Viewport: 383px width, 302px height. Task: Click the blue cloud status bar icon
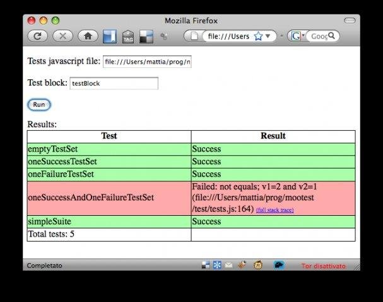279,265
